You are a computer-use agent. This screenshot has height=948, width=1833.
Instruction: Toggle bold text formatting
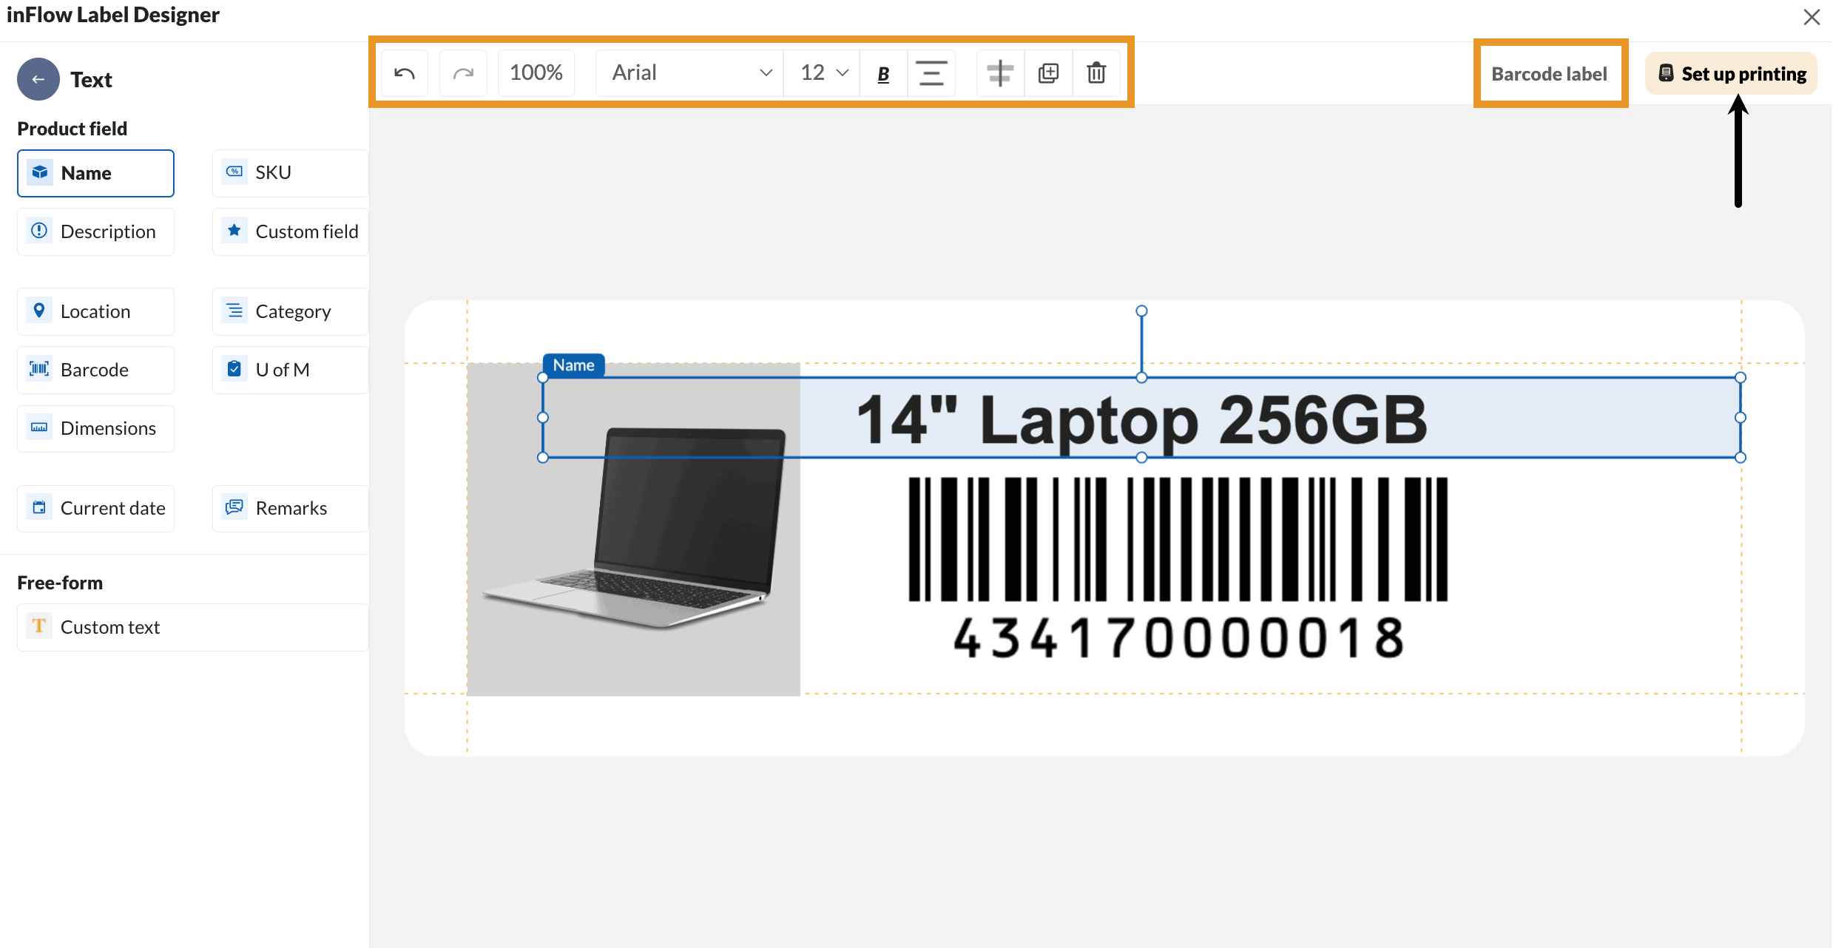(x=883, y=73)
